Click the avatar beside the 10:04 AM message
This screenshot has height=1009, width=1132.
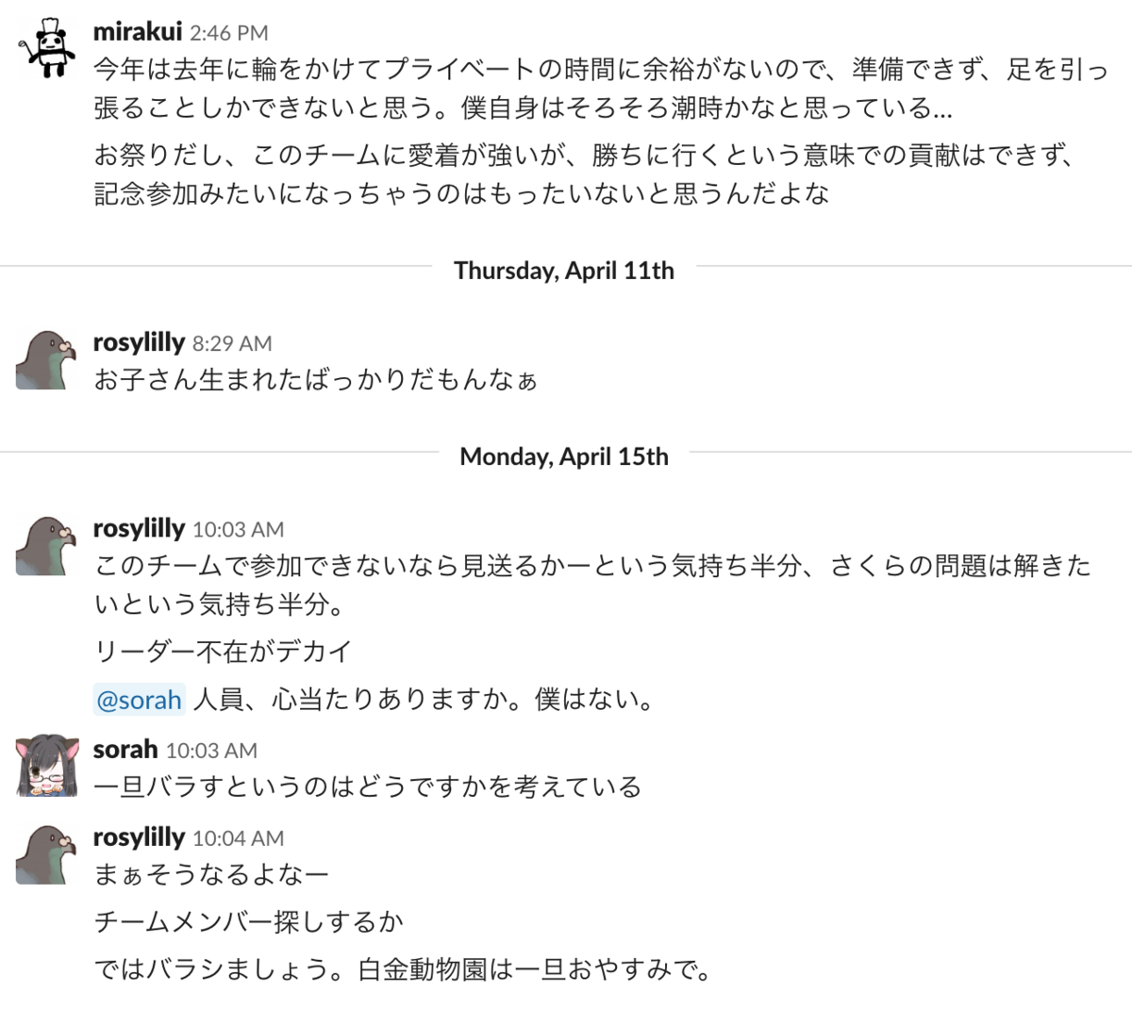(43, 853)
